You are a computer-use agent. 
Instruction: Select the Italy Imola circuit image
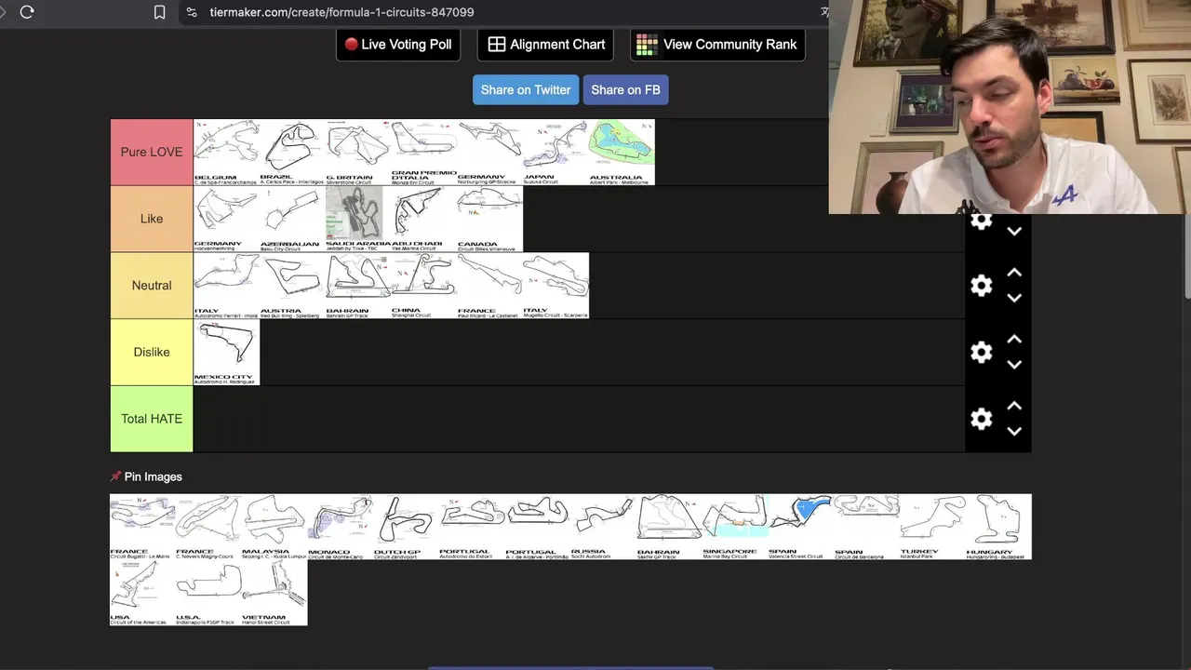[x=226, y=286]
